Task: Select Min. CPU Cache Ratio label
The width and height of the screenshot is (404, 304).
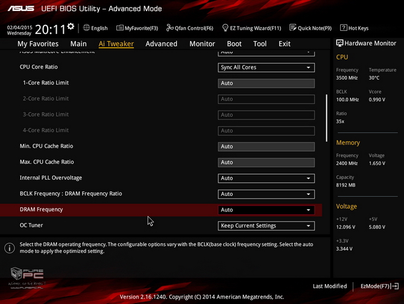Action: 46,146
